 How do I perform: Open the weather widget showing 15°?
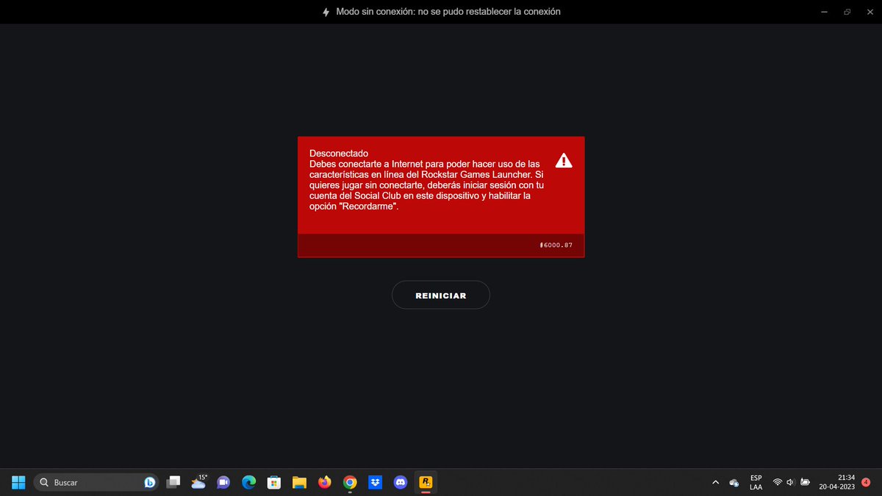point(198,482)
